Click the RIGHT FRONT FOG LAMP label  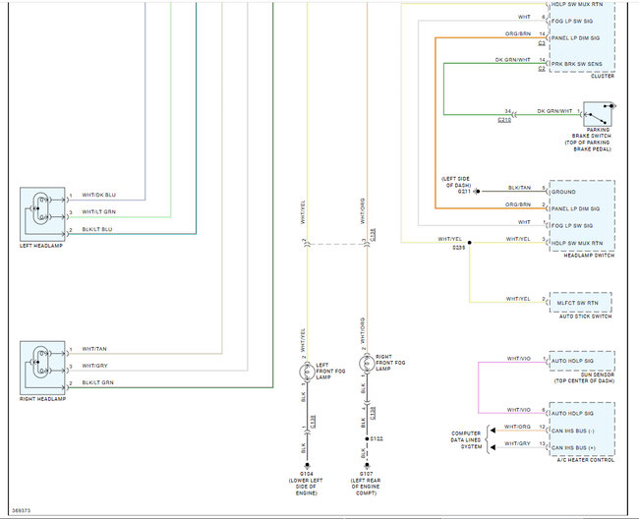point(390,363)
